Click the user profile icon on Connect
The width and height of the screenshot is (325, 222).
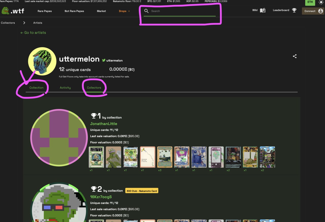[x=320, y=11]
